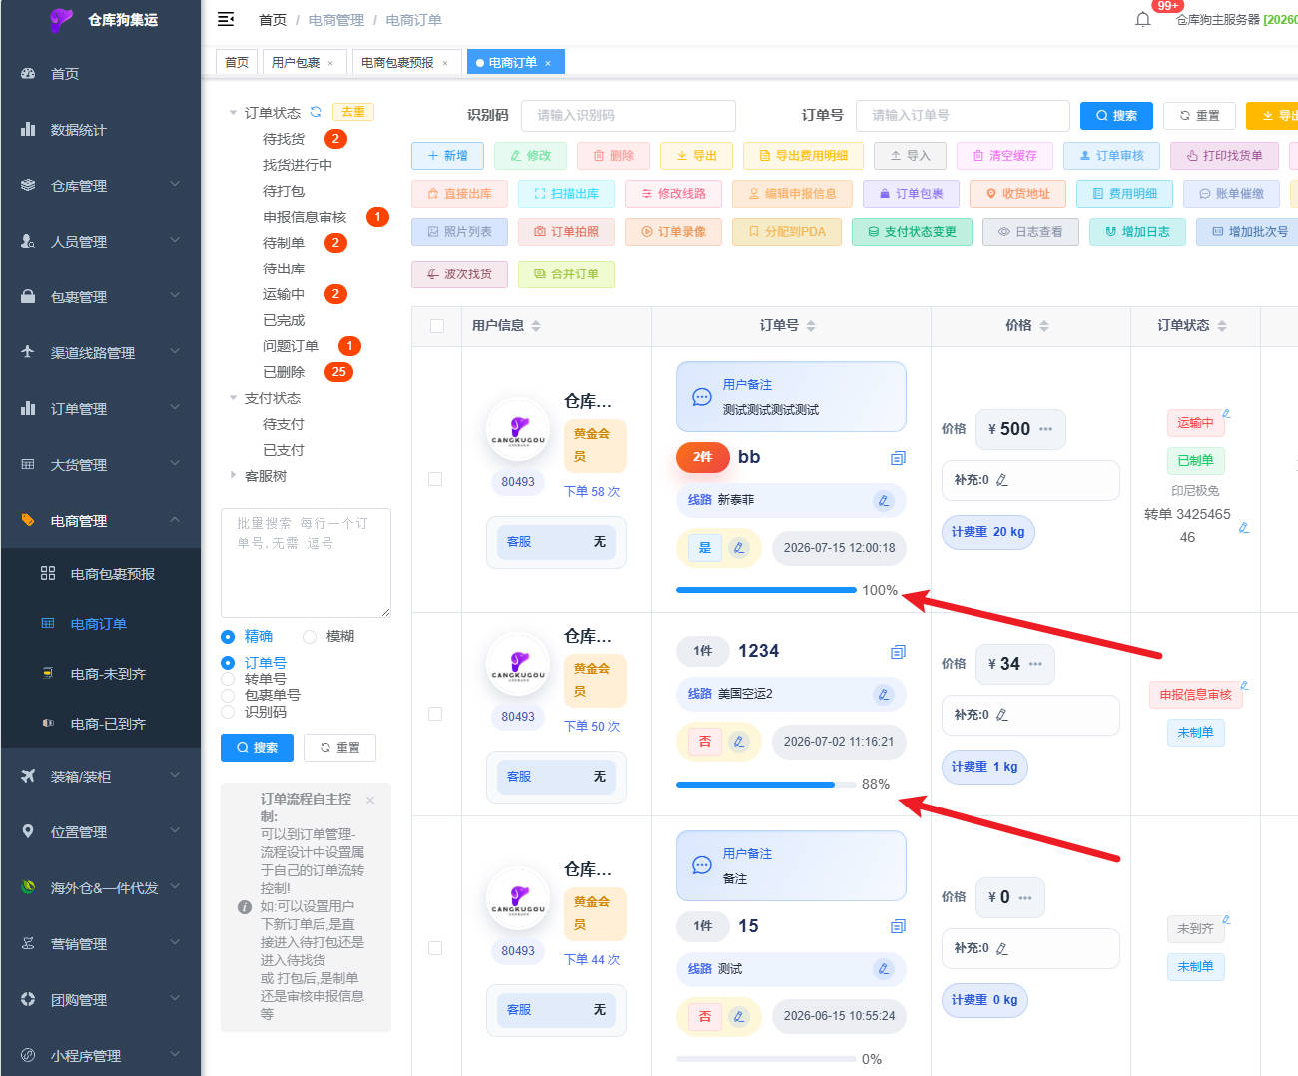
Task: Click the 支付状态变更 button
Action: (912, 232)
